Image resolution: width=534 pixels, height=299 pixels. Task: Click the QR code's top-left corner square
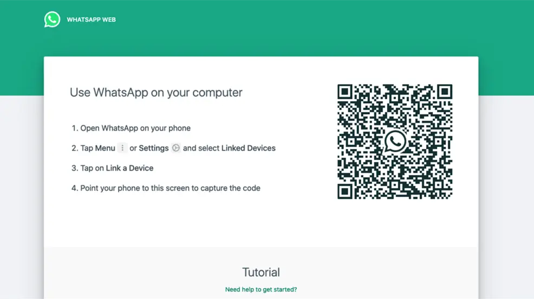click(x=346, y=92)
